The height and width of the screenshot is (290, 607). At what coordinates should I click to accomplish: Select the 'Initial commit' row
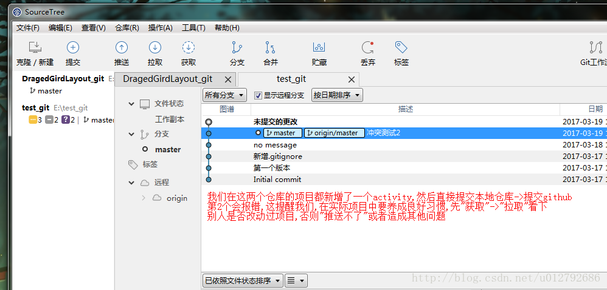pyautogui.click(x=404, y=180)
